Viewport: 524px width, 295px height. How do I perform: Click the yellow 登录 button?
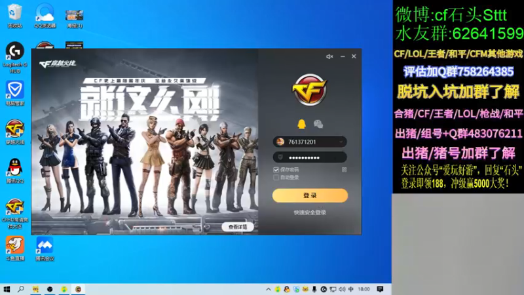tap(310, 195)
